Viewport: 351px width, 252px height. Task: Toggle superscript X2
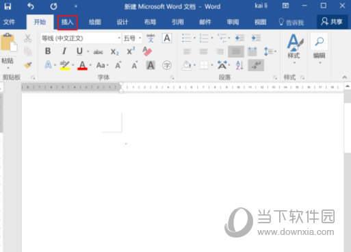click(x=131, y=51)
